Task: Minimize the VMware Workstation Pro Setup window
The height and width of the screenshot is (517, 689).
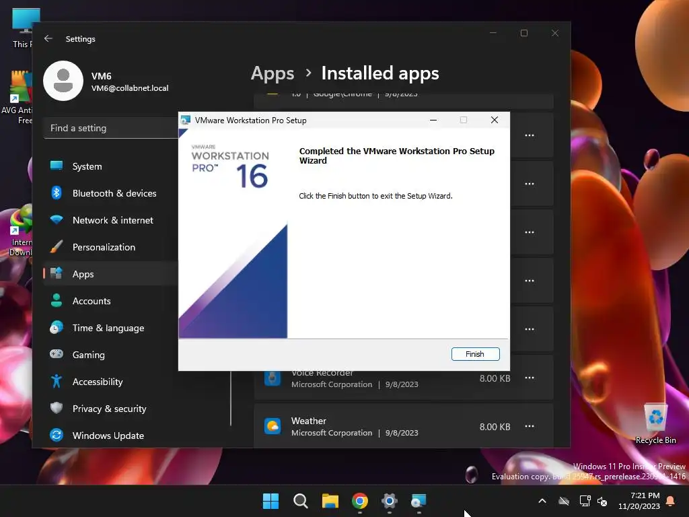Action: click(x=433, y=120)
